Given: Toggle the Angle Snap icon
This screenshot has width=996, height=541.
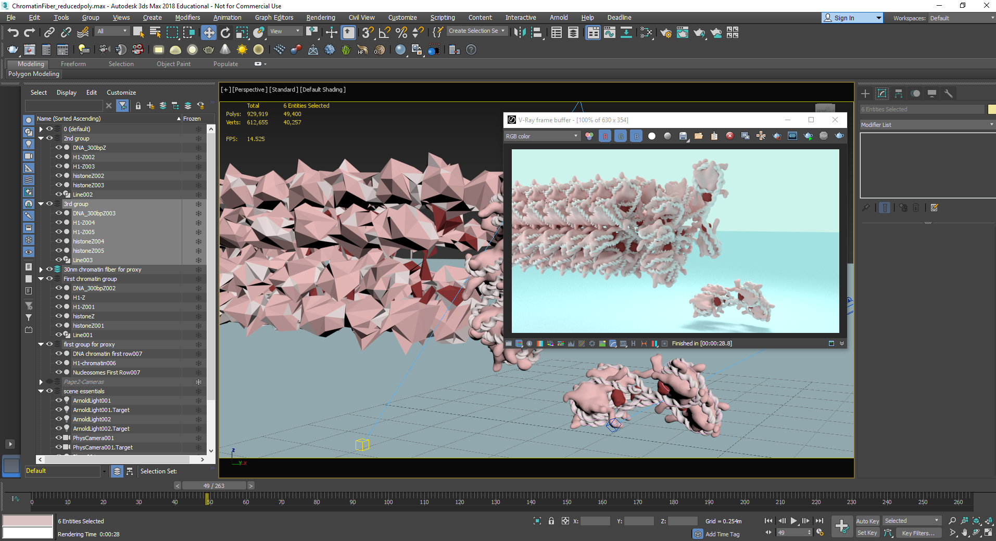Looking at the screenshot, I should click(384, 33).
